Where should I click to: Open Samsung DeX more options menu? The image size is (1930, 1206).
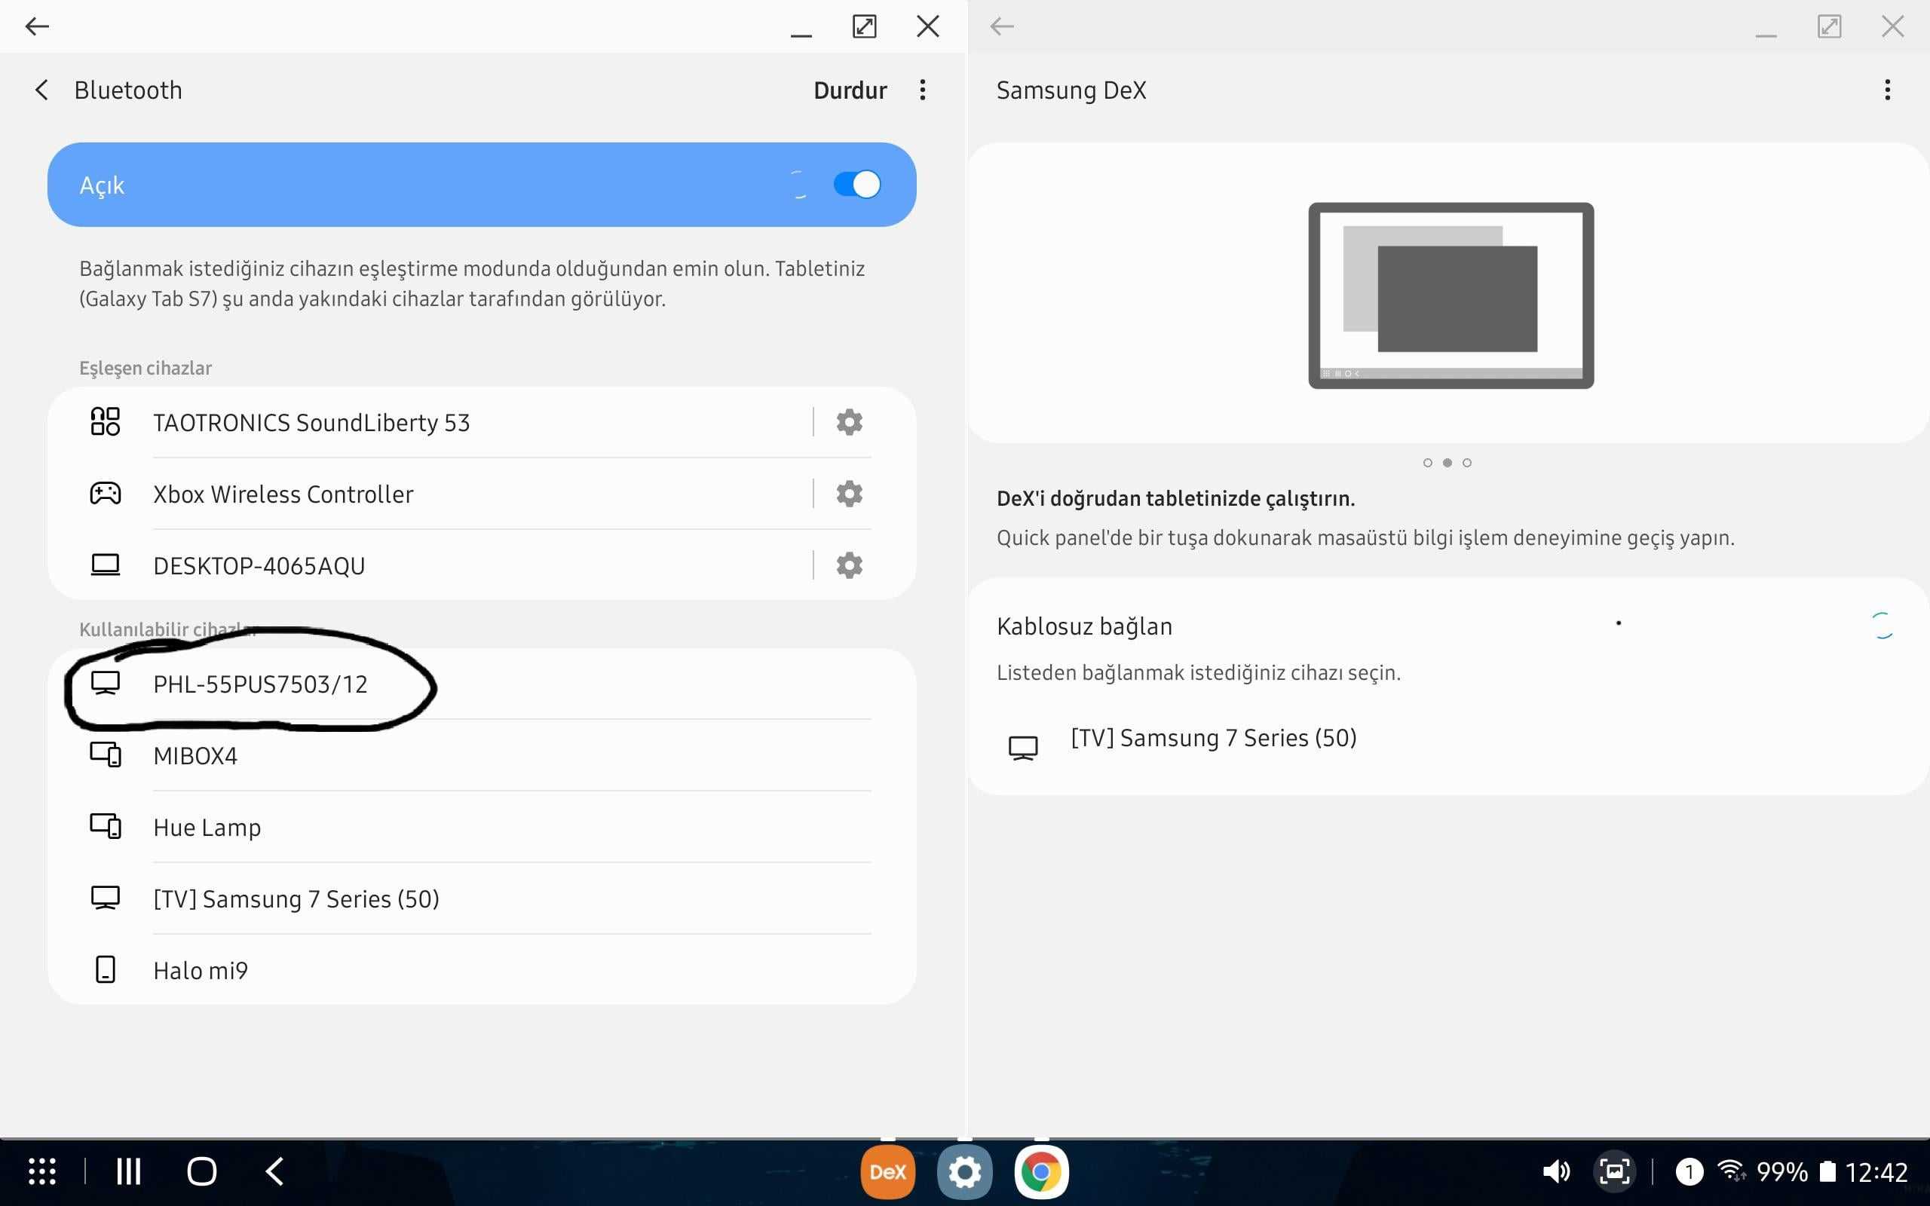coord(1887,90)
